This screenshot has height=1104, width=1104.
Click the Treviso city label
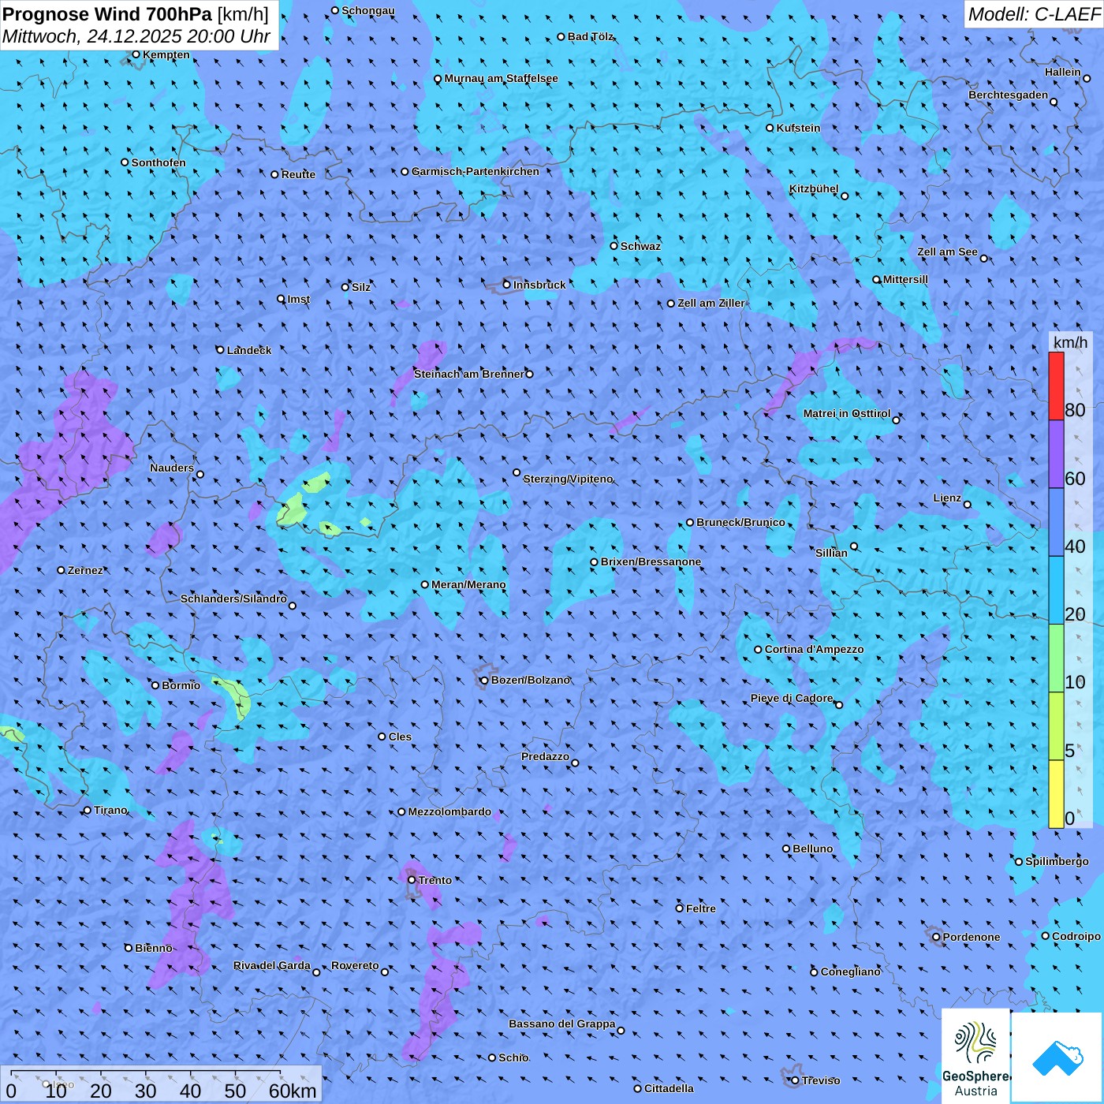click(821, 1080)
